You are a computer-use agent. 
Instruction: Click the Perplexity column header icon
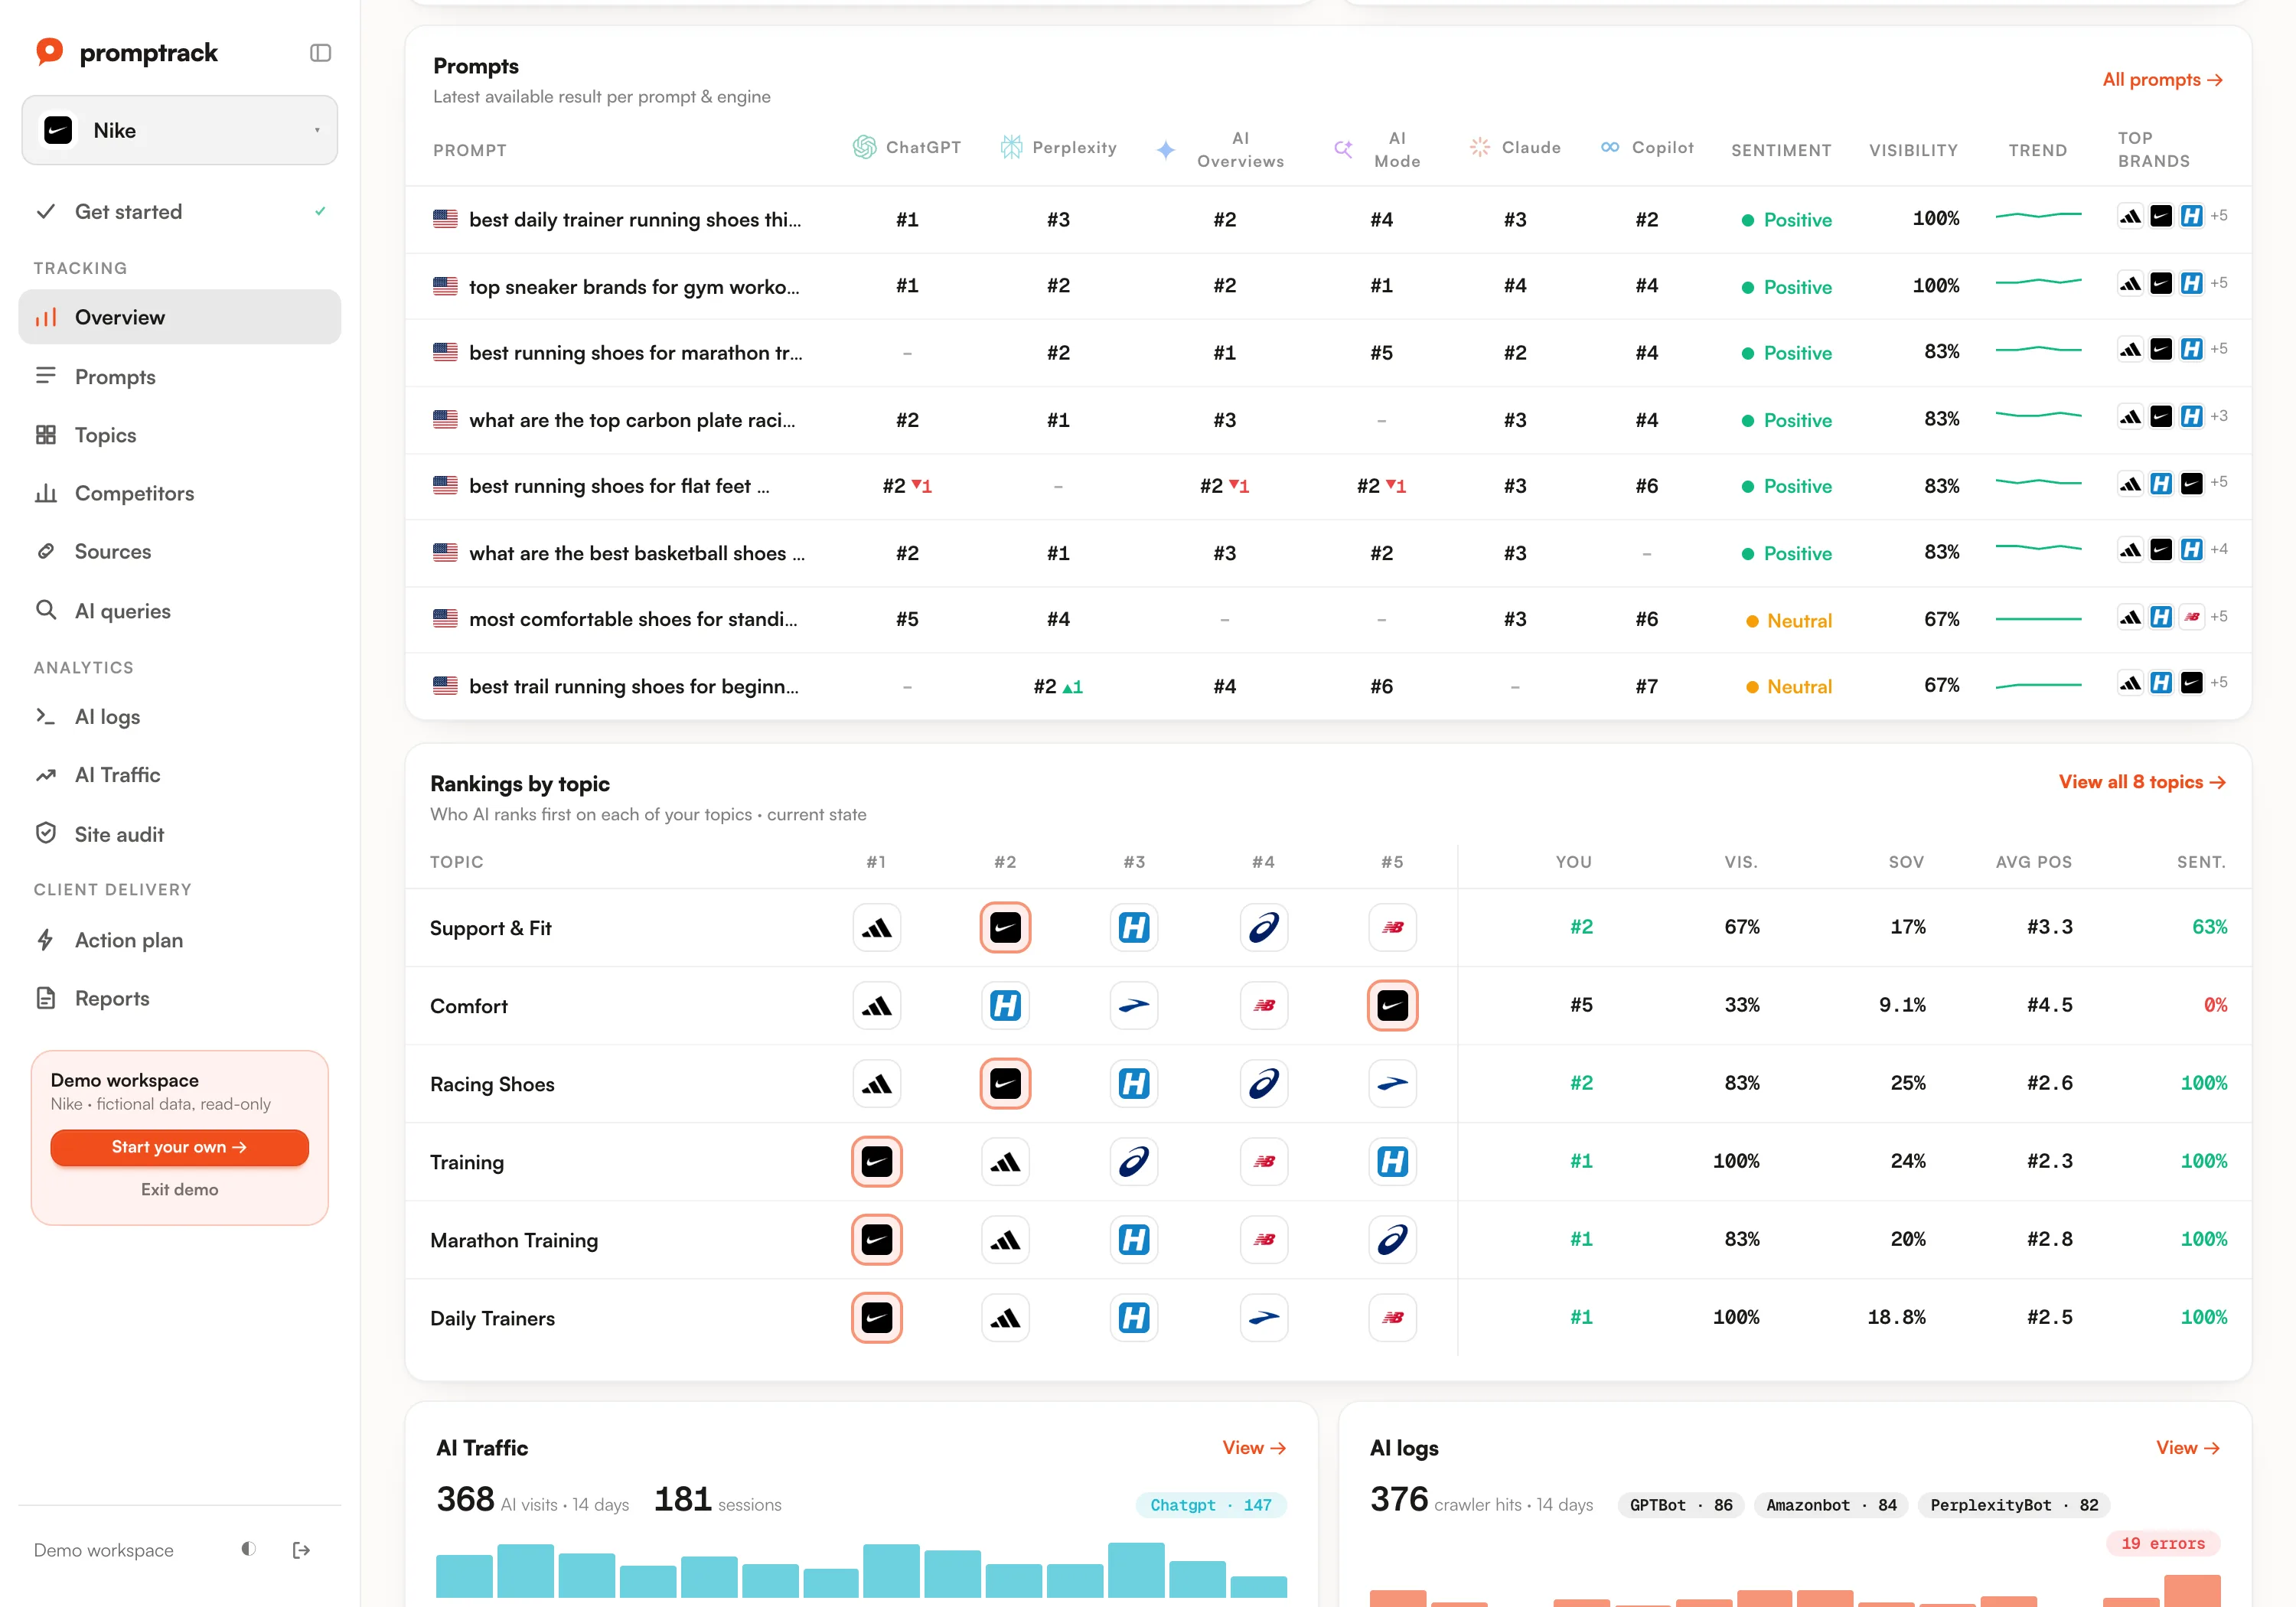tap(1011, 148)
